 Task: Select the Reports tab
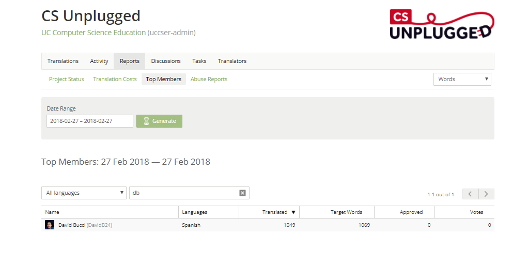(x=130, y=61)
